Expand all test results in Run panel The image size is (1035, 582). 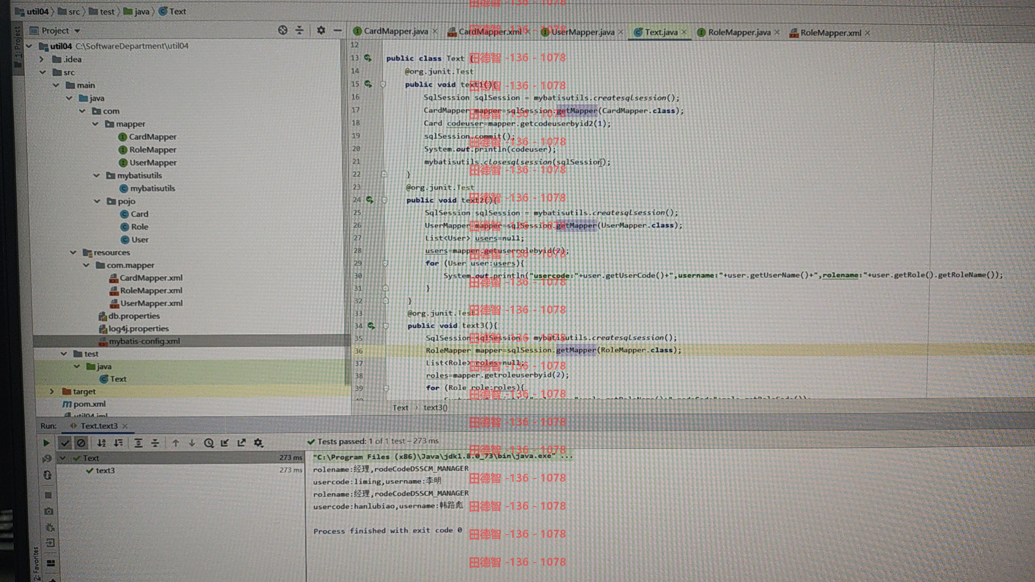tap(139, 443)
